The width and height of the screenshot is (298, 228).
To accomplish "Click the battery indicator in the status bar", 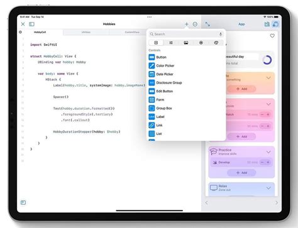I will [x=277, y=17].
